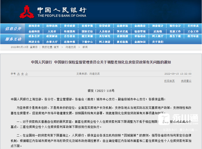Open the 政策解读 menu item
The width and height of the screenshot is (202, 149).
point(52,36)
